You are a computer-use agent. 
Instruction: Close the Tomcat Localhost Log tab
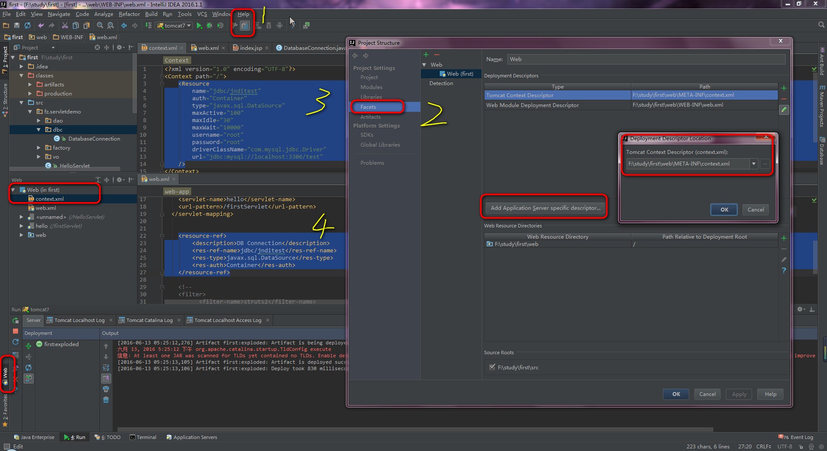[111, 320]
